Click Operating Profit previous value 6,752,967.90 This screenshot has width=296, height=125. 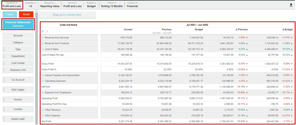coord(165,98)
